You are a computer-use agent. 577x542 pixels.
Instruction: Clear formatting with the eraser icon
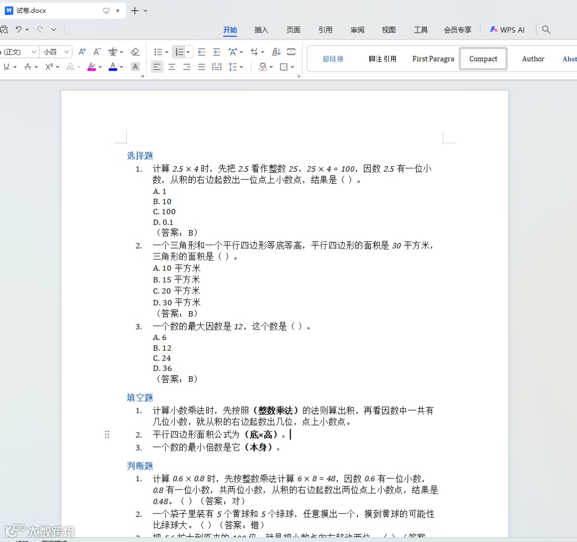tap(135, 52)
